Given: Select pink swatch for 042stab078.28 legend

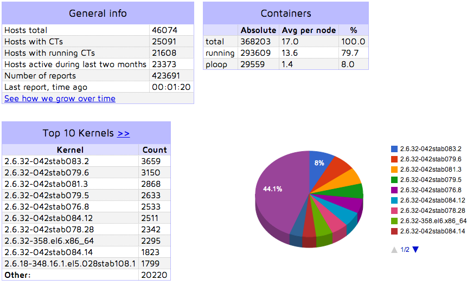Looking at the screenshot, I should 394,211.
